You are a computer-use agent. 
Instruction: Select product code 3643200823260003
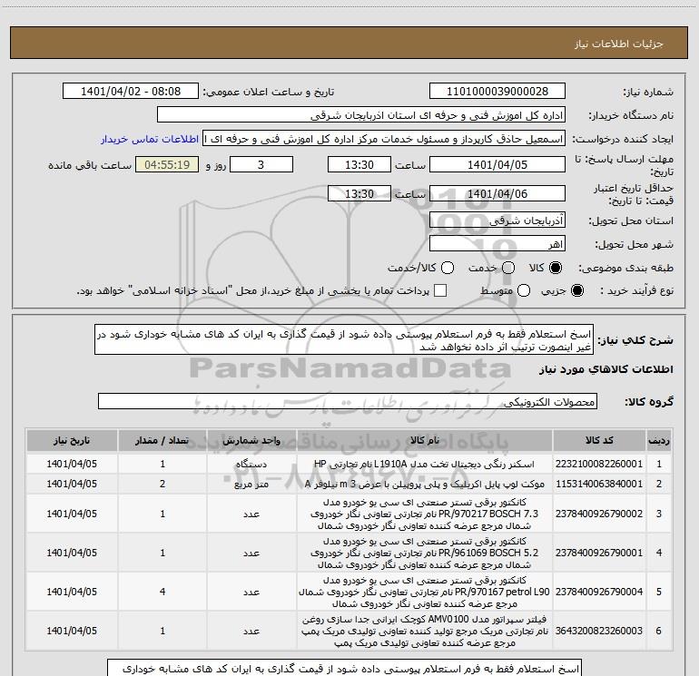point(599,631)
